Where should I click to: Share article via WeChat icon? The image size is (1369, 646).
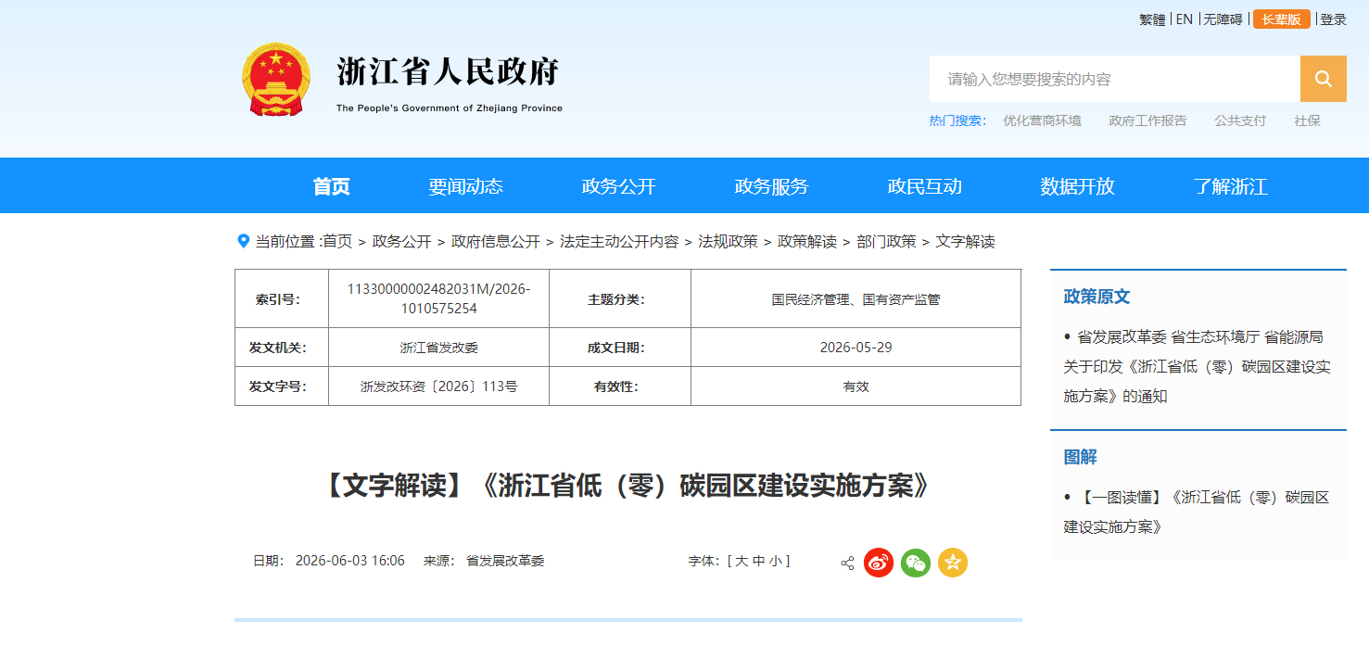point(916,563)
